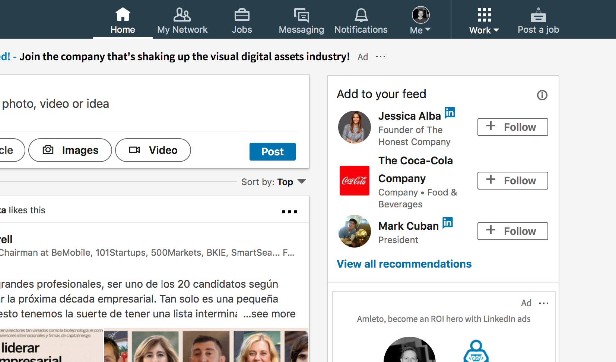Follow Jessica Alba

(513, 127)
